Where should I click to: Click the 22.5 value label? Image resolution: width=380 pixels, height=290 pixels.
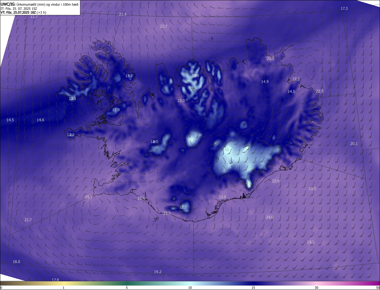click(x=270, y=59)
